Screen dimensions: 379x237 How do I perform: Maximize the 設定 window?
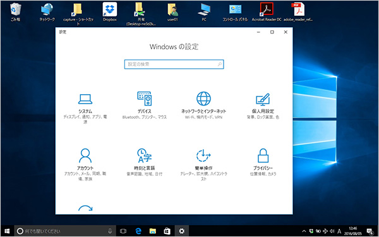coord(272,32)
